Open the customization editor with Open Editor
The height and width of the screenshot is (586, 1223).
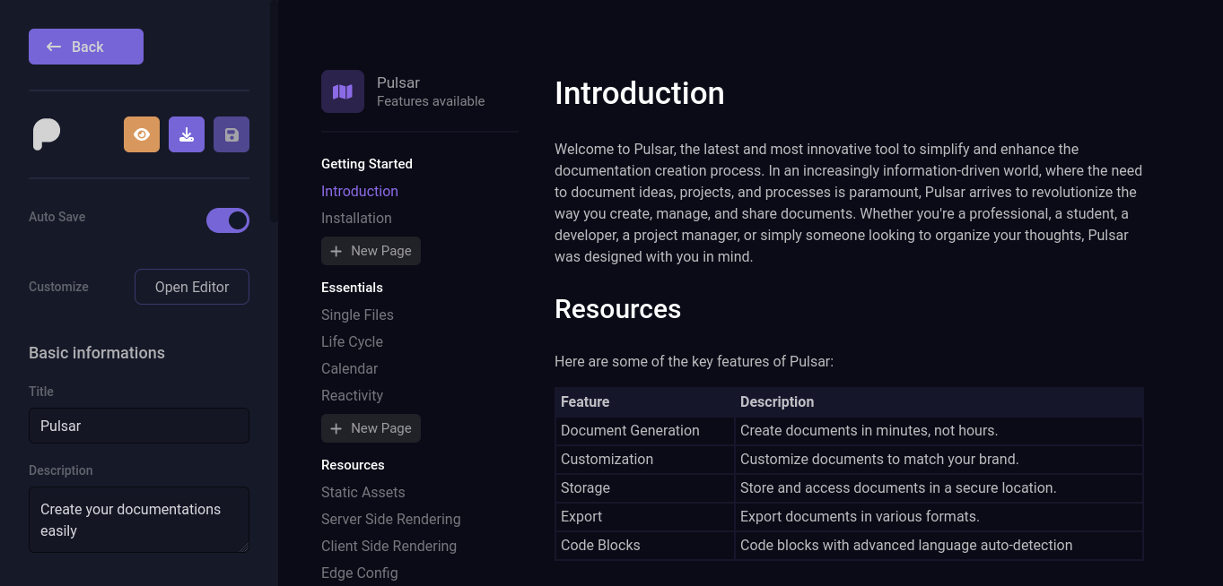pos(192,287)
